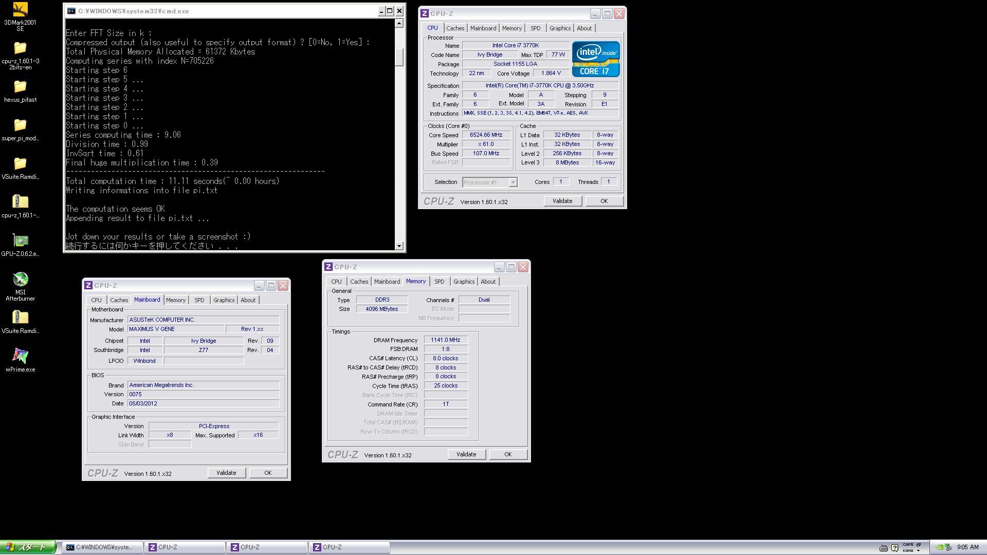
Task: Open the cpu-z_1.60.1 zip archive icon
Action: click(20, 207)
